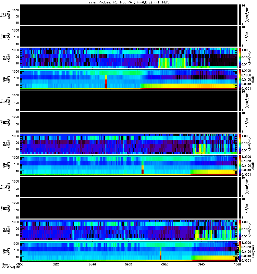Click the 10 frequency tick of the fbk scm1
Screen dimensions: 257x274
[17, 257]
